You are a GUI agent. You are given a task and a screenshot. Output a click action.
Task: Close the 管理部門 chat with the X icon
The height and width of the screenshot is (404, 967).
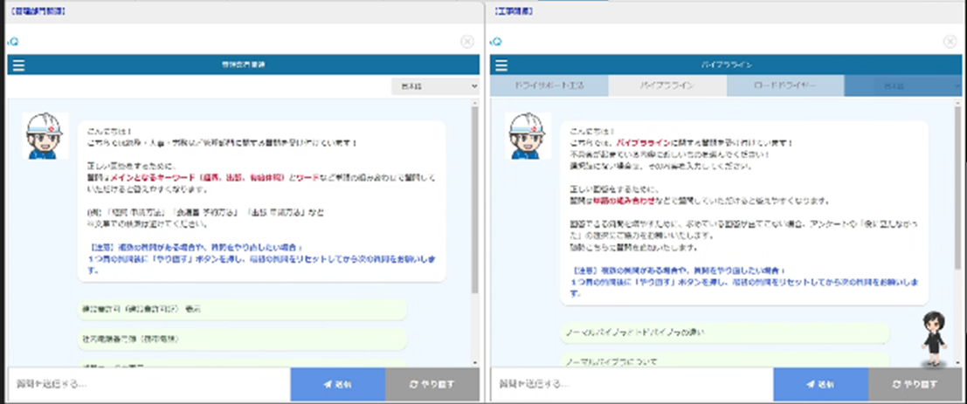467,41
